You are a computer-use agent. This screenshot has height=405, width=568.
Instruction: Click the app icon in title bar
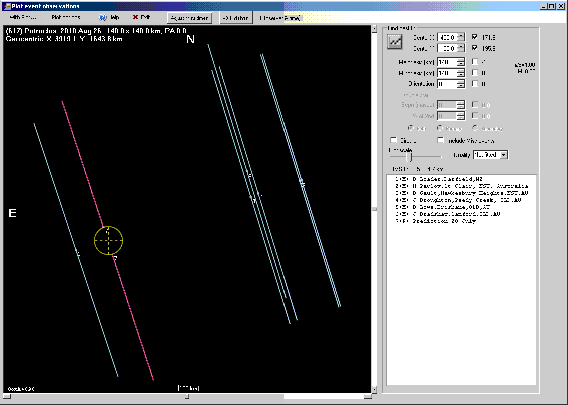click(6, 6)
